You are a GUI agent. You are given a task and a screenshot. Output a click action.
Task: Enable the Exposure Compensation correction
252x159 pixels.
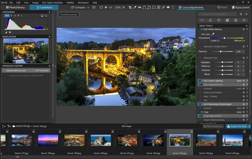201,47
